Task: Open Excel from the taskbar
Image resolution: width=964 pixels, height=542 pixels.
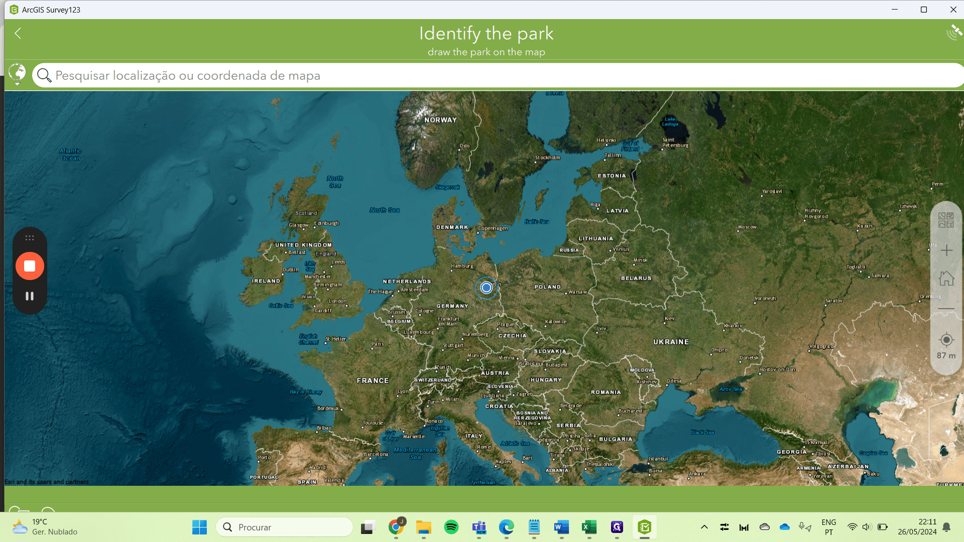Action: click(589, 527)
